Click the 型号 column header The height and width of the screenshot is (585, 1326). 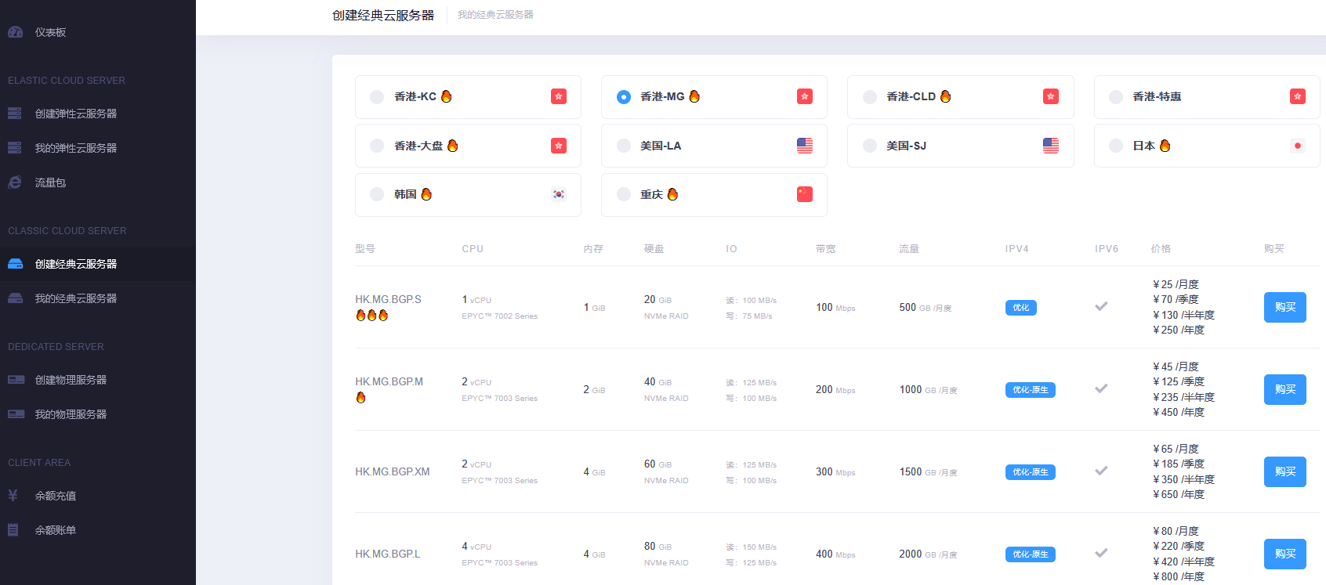pyautogui.click(x=365, y=249)
